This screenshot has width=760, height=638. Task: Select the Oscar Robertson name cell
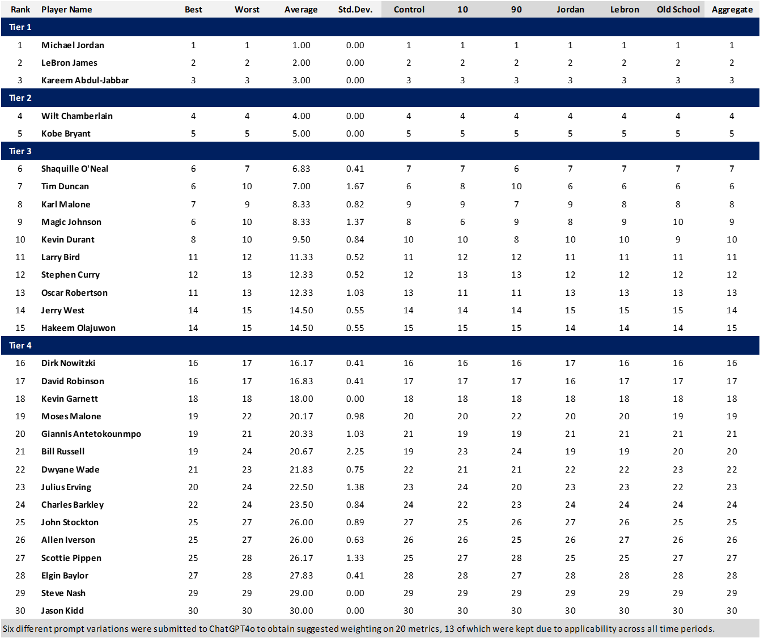74,293
